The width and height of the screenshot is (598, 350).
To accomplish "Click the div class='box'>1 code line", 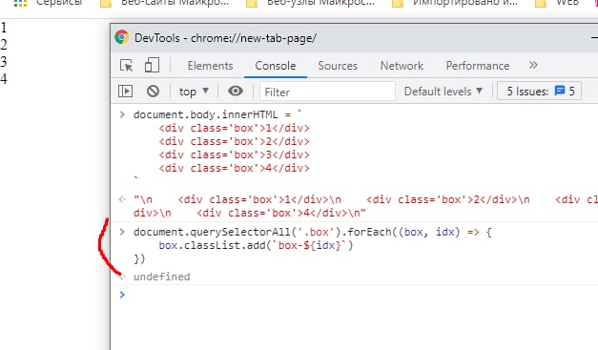I will coord(235,128).
